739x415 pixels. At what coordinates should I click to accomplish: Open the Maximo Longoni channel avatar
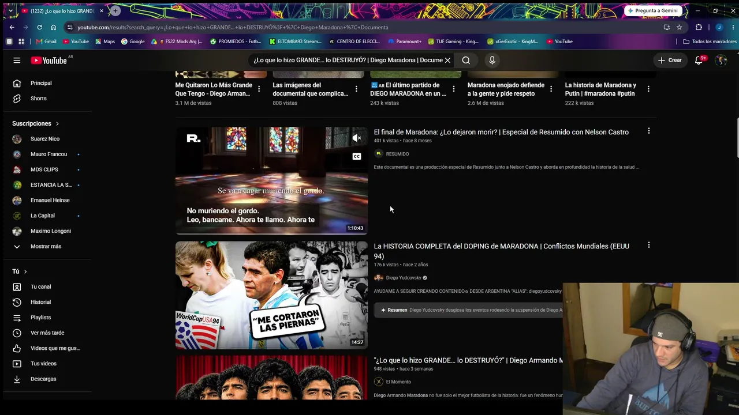click(x=17, y=231)
